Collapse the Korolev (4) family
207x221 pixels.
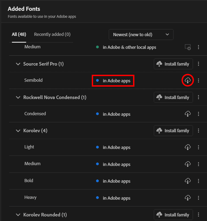coord(18,131)
